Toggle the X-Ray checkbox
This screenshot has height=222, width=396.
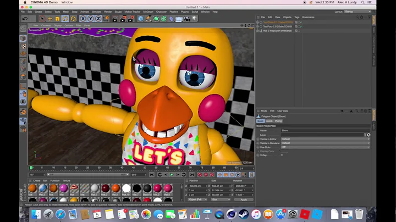point(282,155)
